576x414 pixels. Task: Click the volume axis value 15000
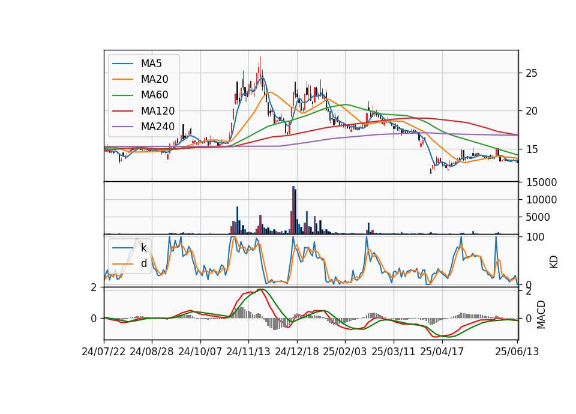click(x=541, y=182)
